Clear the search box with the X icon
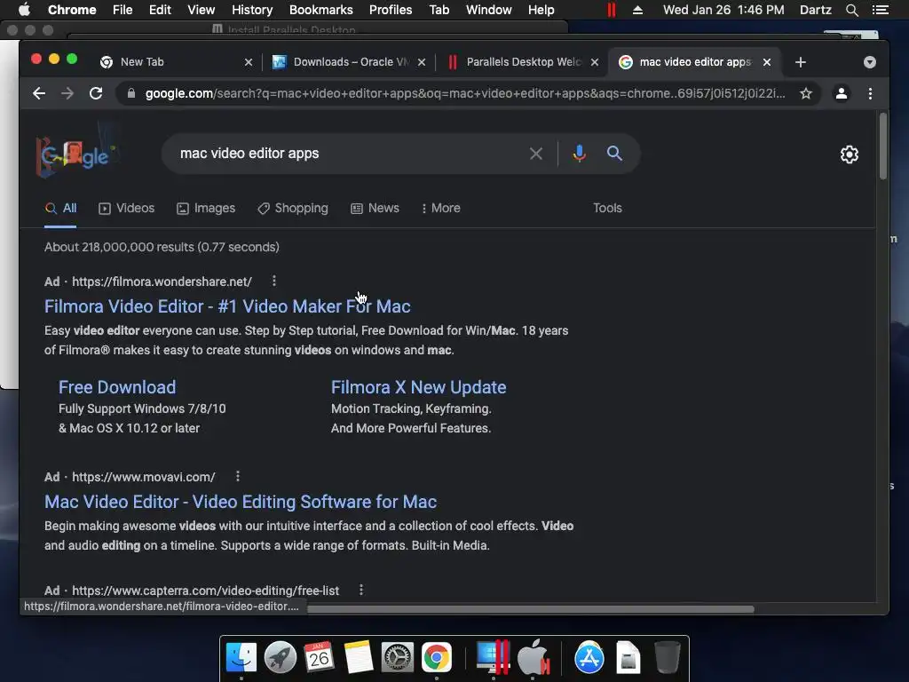 click(536, 154)
